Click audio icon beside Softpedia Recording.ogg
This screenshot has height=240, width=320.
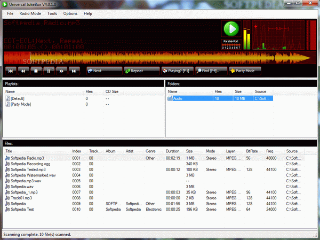click(7, 164)
